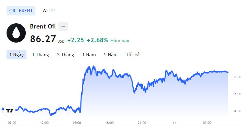
Task: Click the 15:00 time axis label
Action: pos(77,123)
